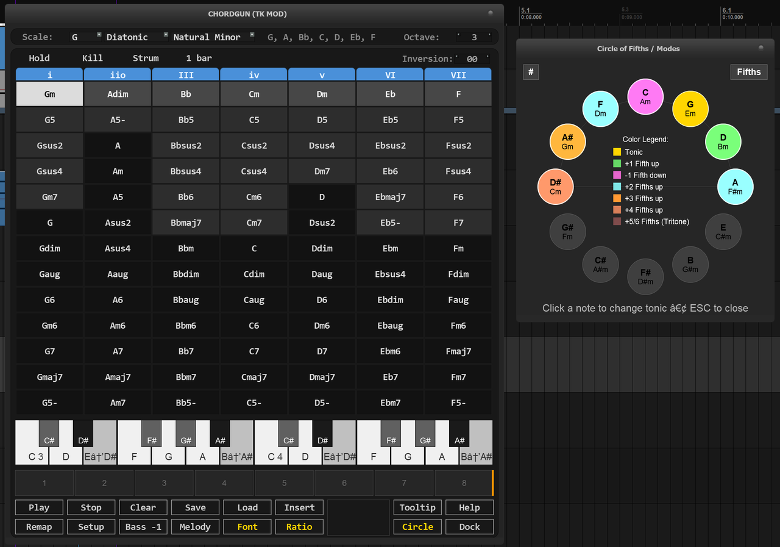This screenshot has height=547, width=780.
Task: Select the VII scale degree header
Action: [458, 74]
